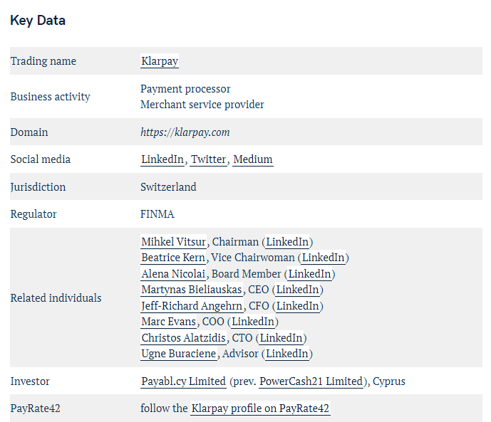
Task: Follow the Klarpay profile on PayRate42 link
Action: (260, 408)
